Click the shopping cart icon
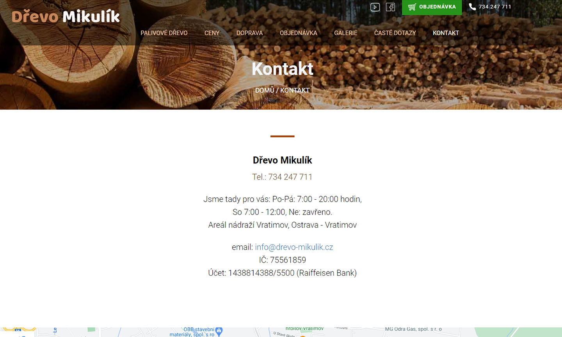The image size is (562, 337). (412, 7)
